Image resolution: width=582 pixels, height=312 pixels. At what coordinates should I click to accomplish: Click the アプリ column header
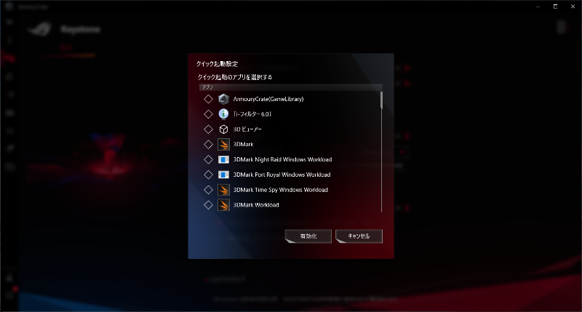point(290,87)
